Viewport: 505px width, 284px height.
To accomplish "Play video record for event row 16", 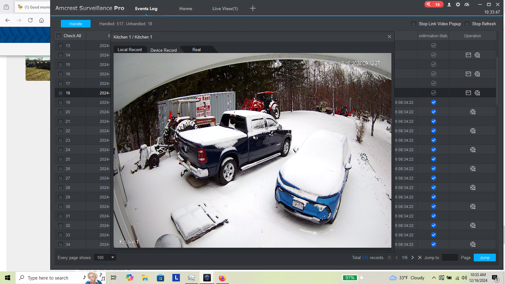I will point(477,74).
